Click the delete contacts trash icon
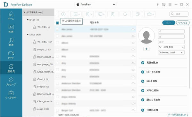Screen dimensions: 192x117 click(113, 14)
